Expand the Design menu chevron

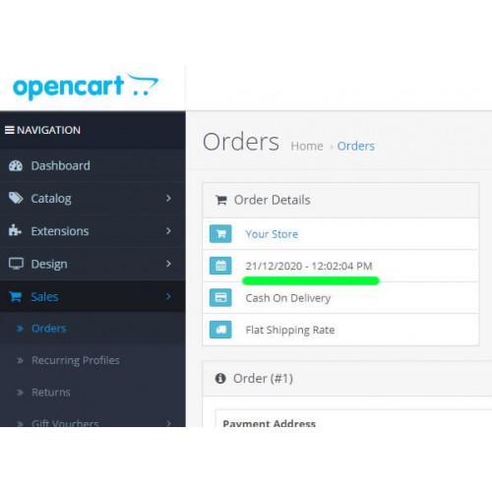168,264
